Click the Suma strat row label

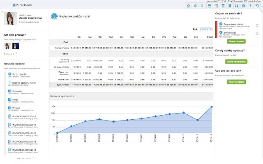[63, 80]
